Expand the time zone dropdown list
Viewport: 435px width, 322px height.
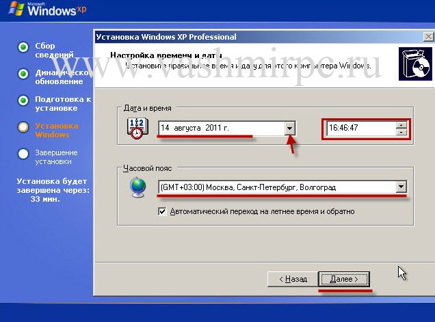point(401,187)
